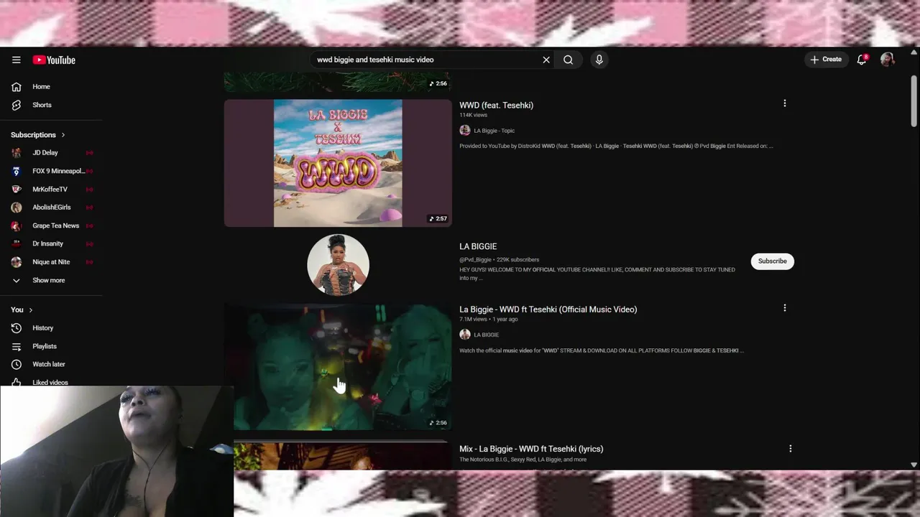Click JD Delay live indicator icon
Screen dimensions: 920x517
[x=89, y=153]
